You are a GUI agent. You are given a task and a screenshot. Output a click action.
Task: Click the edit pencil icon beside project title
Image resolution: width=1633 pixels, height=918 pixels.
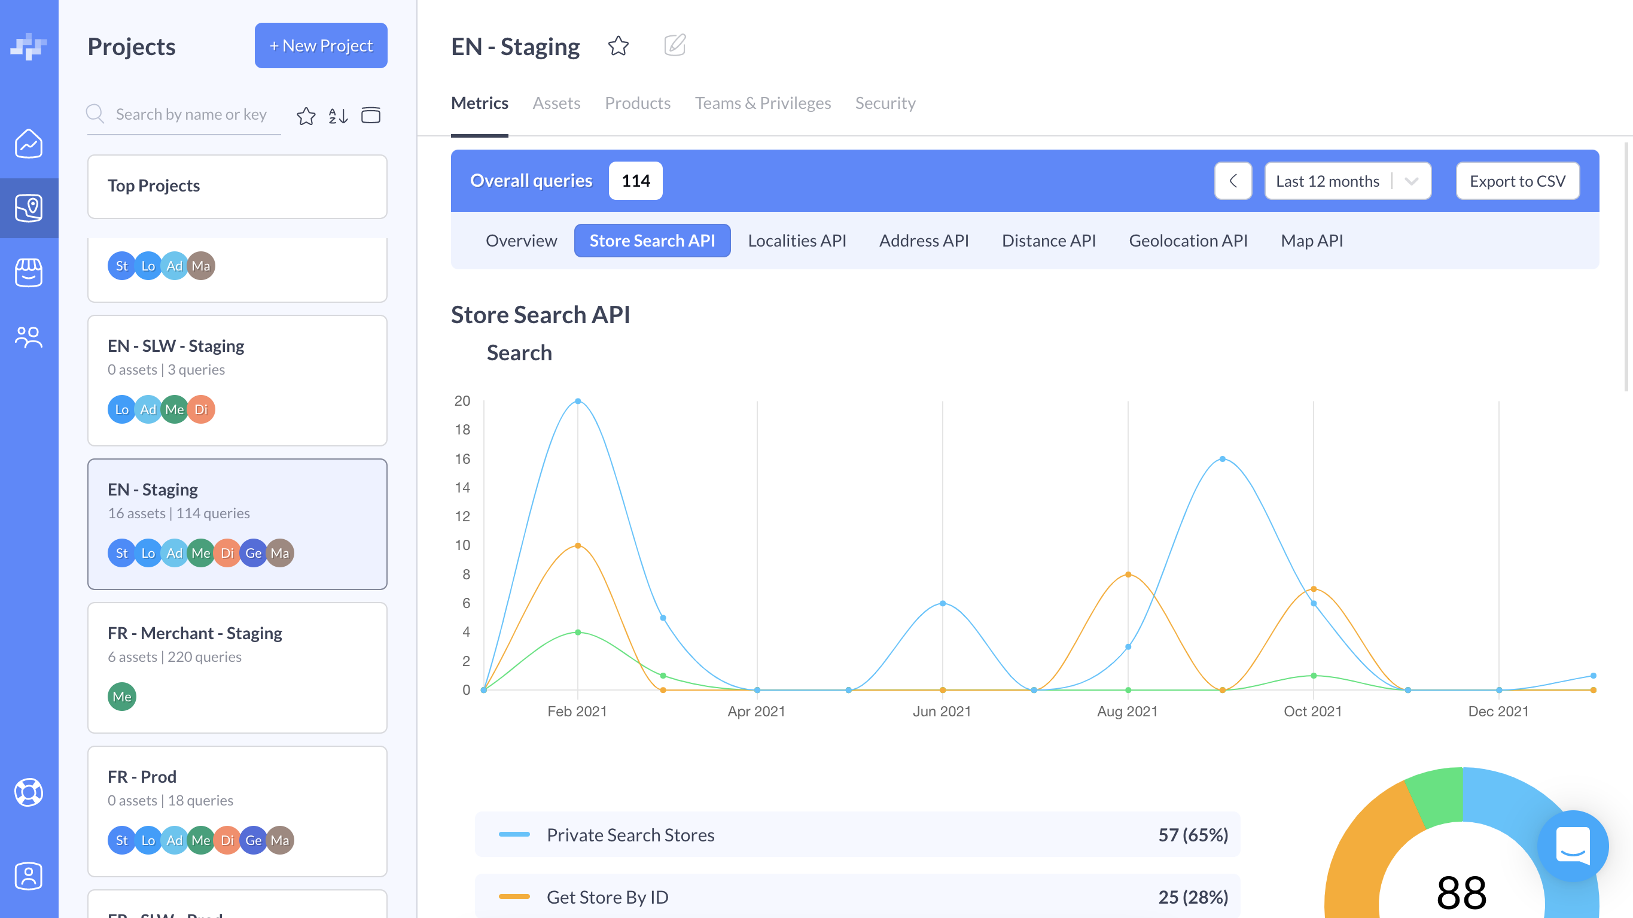point(675,45)
